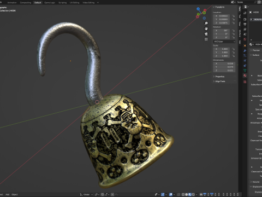Open the Render properties tab icon
262x197 pixels.
tap(245, 19)
